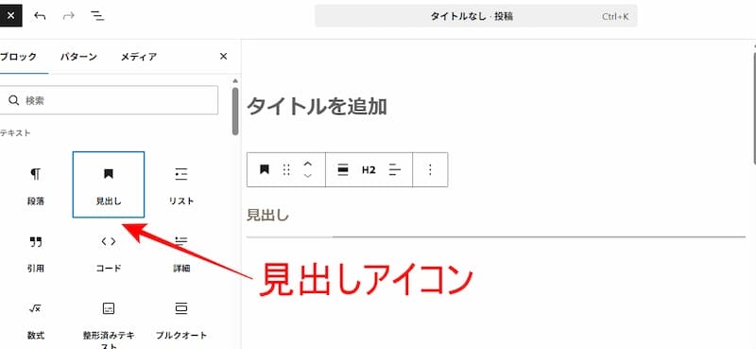Click the テキスト category label
The height and width of the screenshot is (349, 756).
click(15, 132)
